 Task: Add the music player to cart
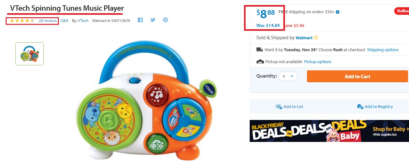click(x=357, y=76)
